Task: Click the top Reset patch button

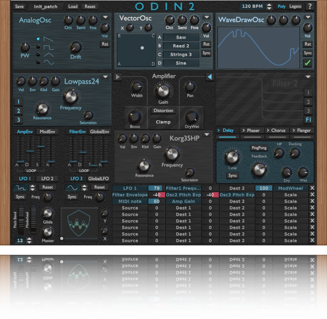Action: click(90, 7)
